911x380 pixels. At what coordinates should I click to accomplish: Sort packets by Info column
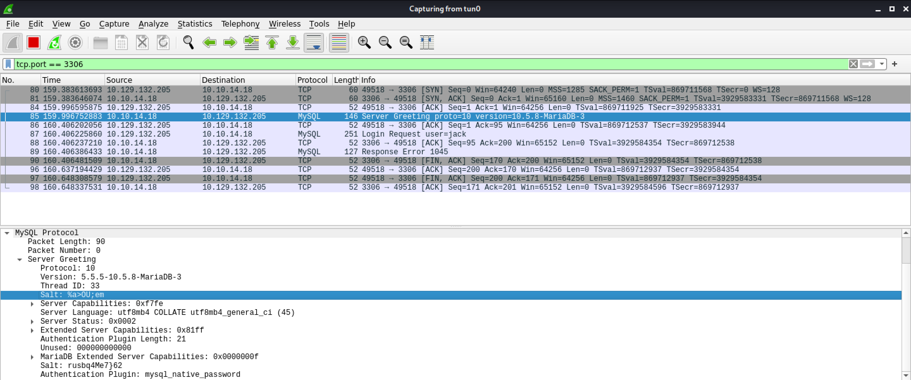(x=635, y=80)
